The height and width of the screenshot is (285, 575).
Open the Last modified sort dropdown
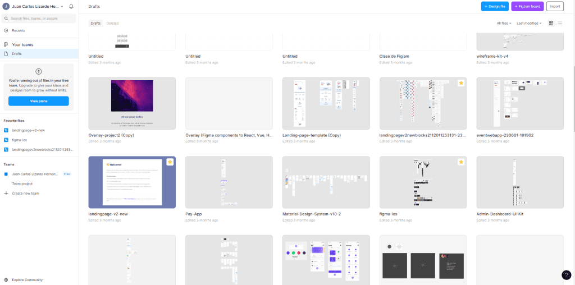coord(529,23)
